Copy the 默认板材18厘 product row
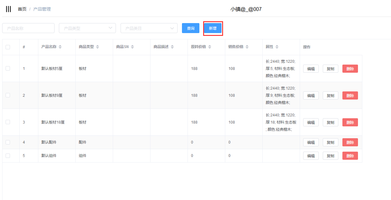This screenshot has height=200, width=391. [330, 122]
